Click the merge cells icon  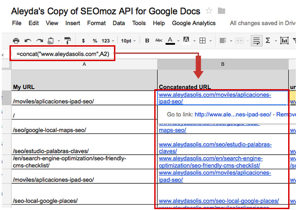(x=239, y=41)
